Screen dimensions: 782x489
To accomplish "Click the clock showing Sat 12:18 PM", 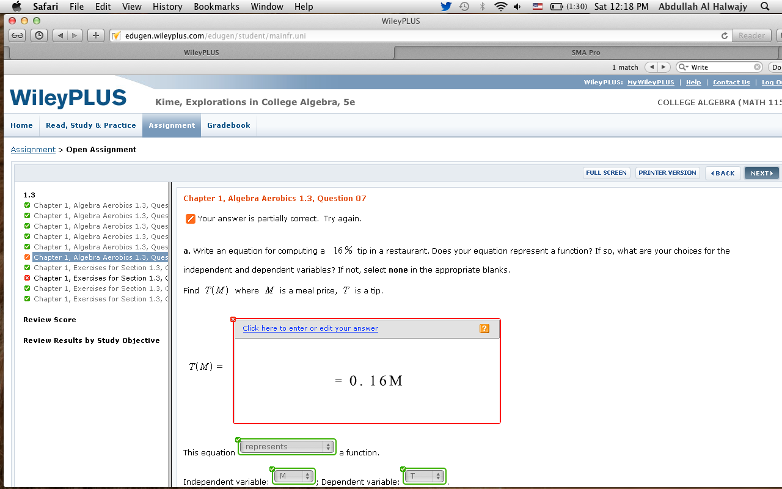I will (621, 7).
